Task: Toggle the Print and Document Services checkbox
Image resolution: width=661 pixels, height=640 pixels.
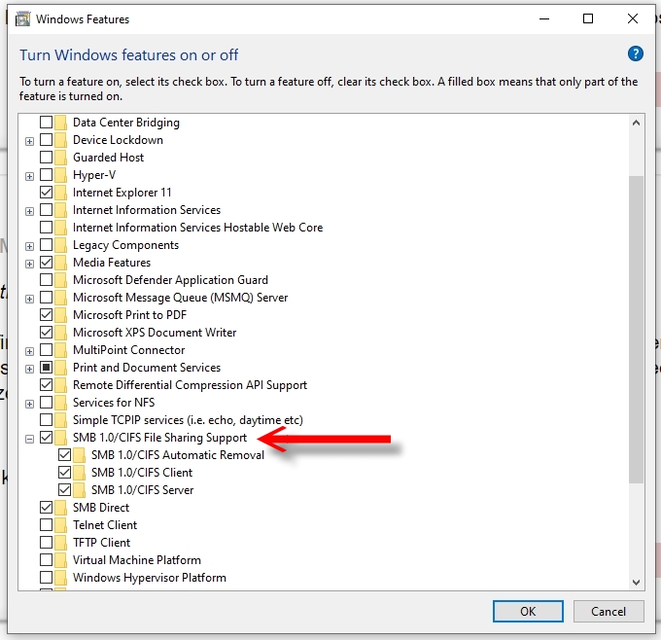Action: 46,368
